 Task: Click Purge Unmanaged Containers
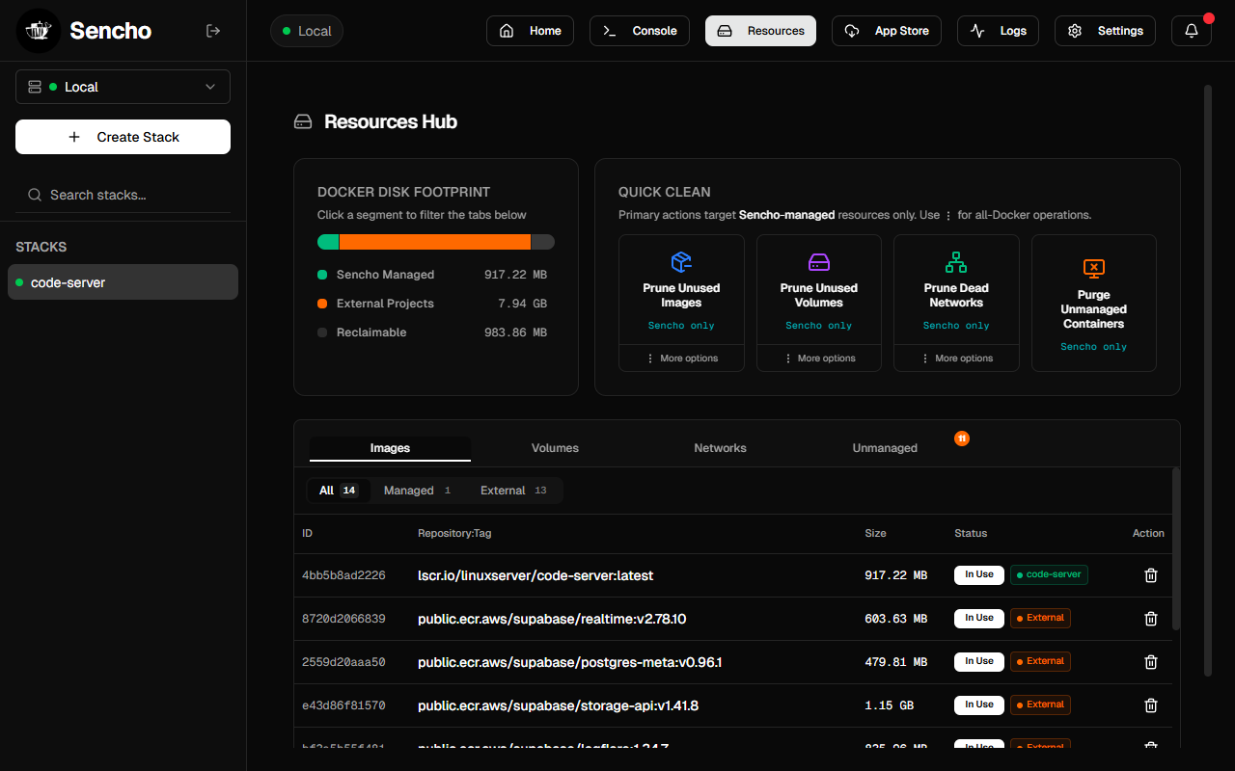[1094, 303]
